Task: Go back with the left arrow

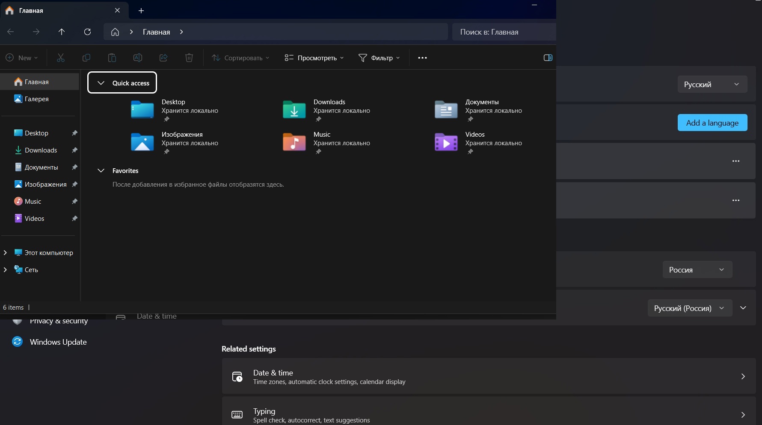Action: pos(11,32)
